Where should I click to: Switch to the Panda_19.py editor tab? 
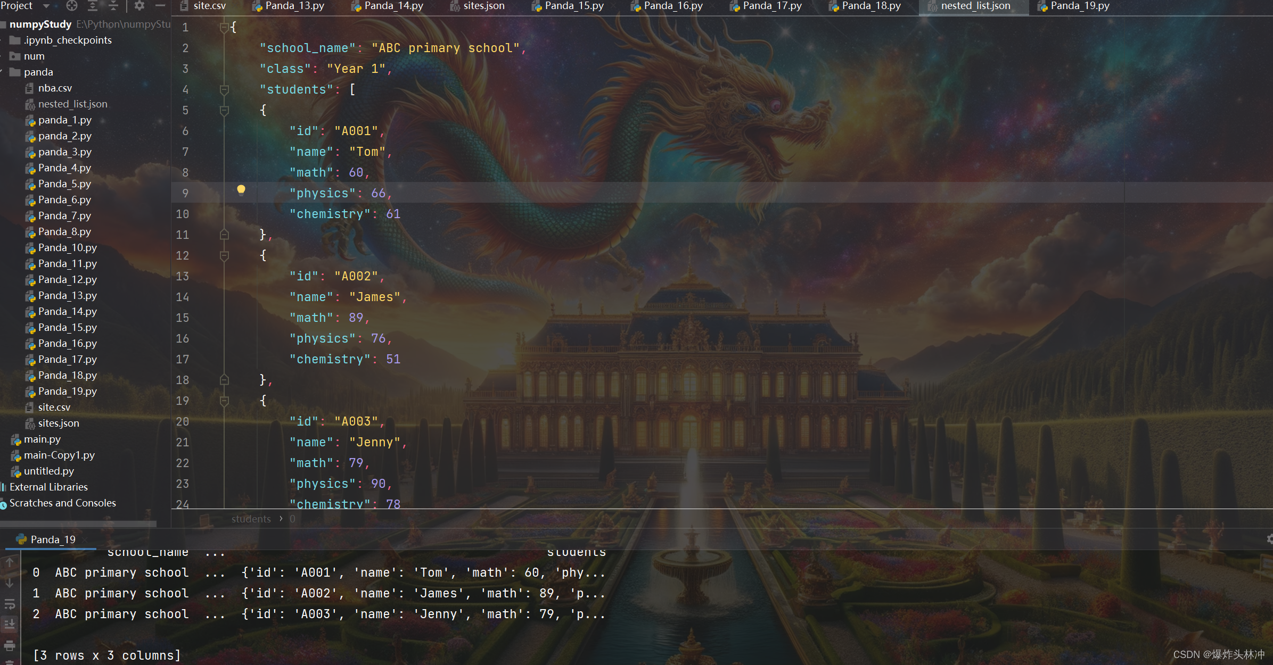click(x=1074, y=6)
